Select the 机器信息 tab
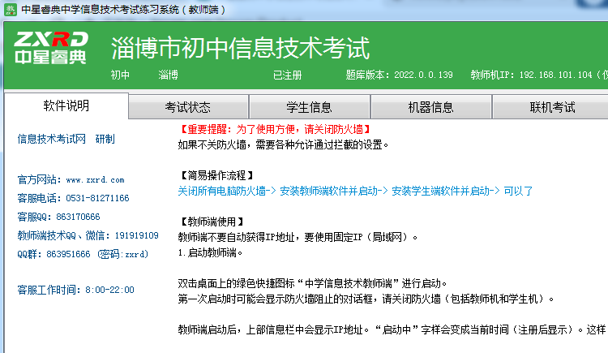The width and height of the screenshot is (608, 353). pyautogui.click(x=430, y=107)
